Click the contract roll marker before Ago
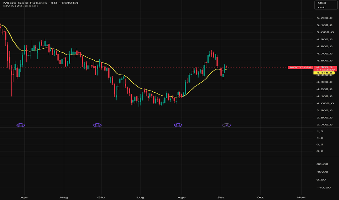 (178, 125)
